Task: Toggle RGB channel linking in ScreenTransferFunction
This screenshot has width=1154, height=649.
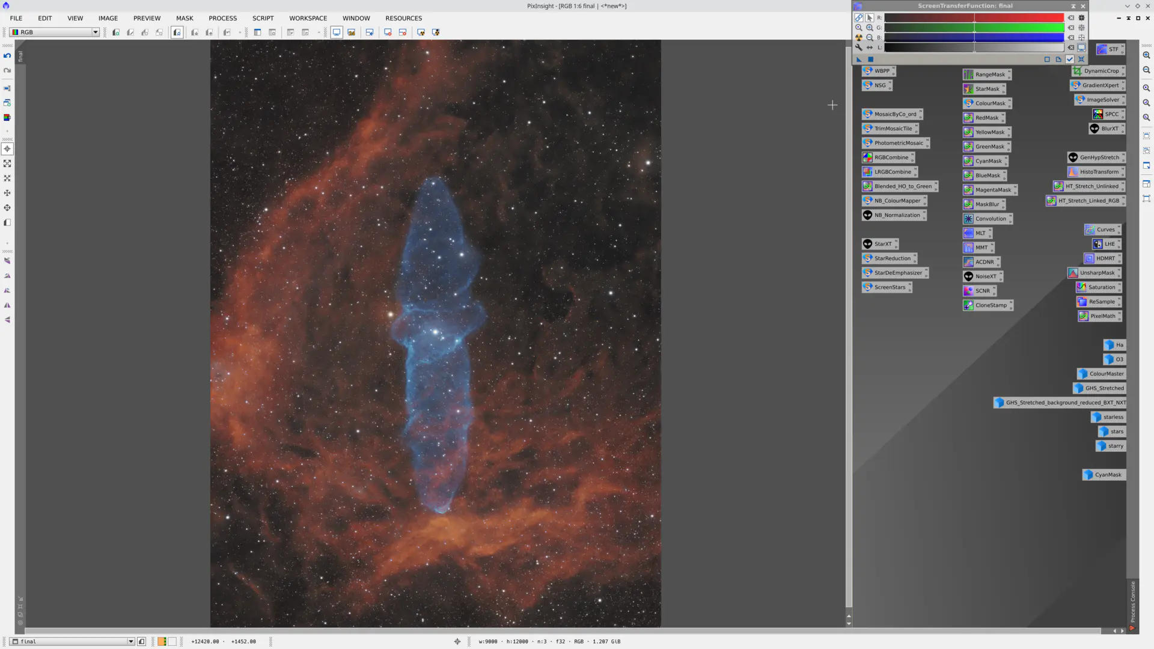Action: point(859,17)
